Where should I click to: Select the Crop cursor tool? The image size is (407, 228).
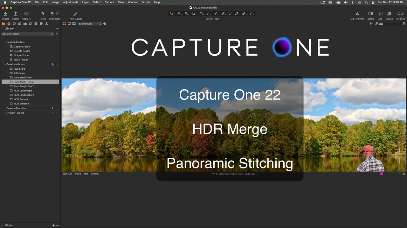point(194,14)
